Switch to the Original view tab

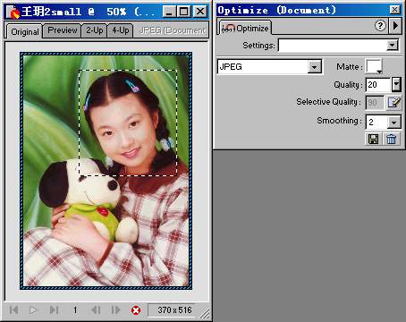click(24, 31)
